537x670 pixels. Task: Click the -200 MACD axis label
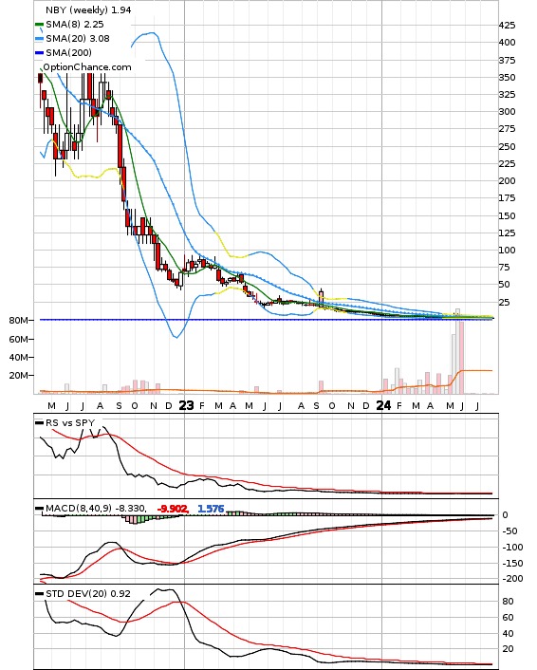[511, 579]
